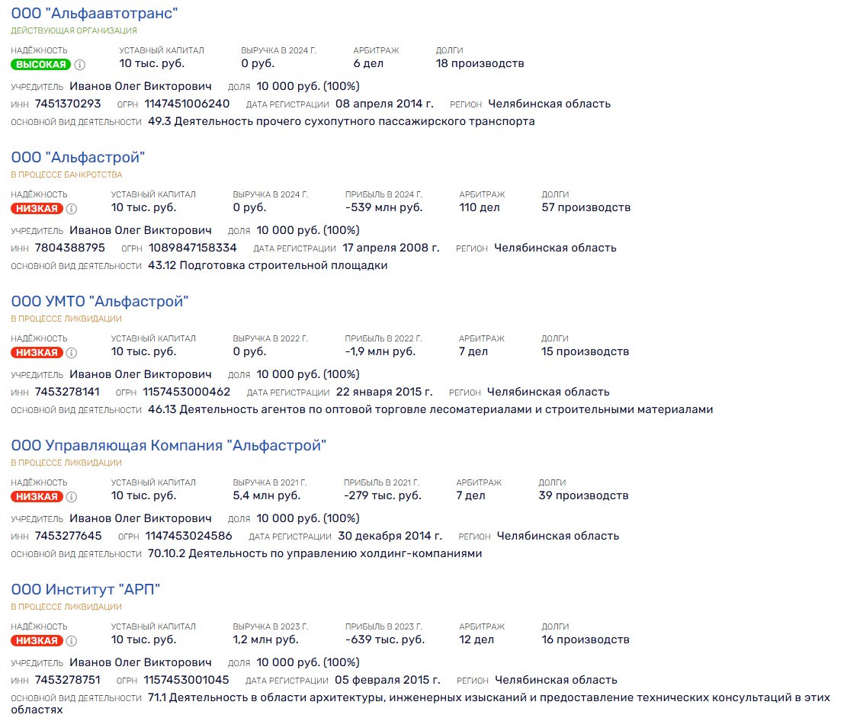Open ООО Управляющая Компания "Альфастрой" link

coord(168,446)
